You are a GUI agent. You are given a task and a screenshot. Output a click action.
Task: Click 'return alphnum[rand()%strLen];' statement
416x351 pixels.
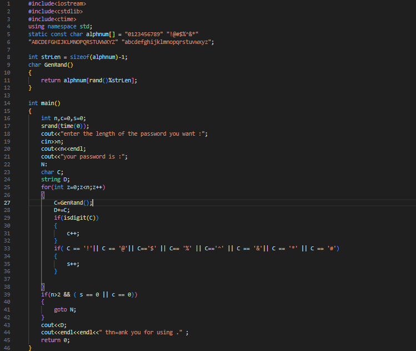click(89, 80)
